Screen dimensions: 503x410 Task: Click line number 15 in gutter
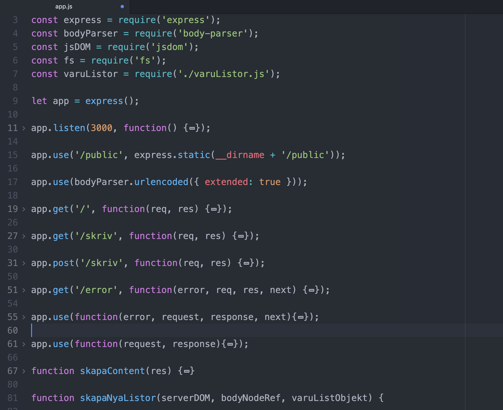tap(13, 155)
